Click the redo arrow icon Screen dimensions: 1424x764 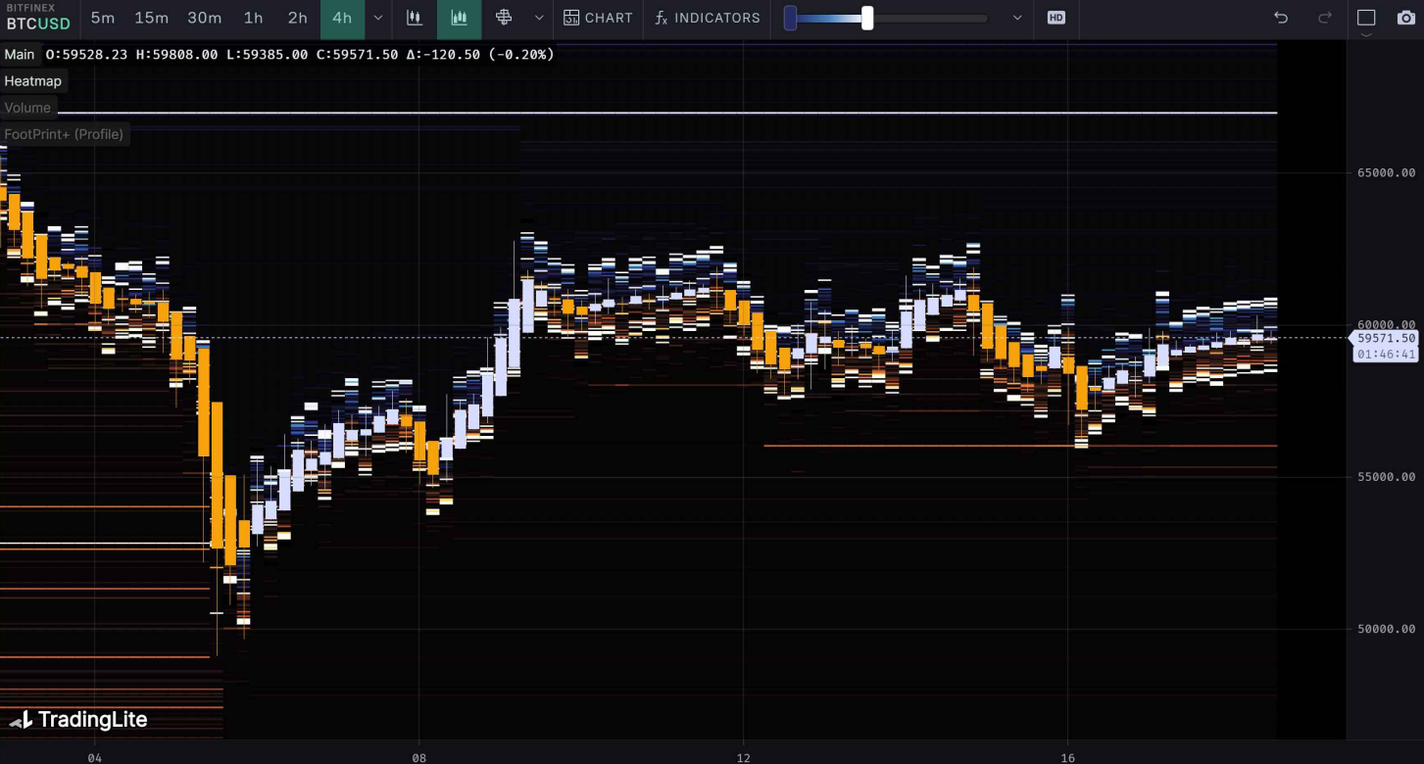(1325, 18)
